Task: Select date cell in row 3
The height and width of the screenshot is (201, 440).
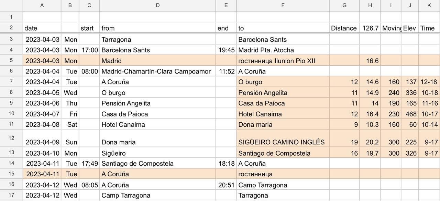Action: 42,40
